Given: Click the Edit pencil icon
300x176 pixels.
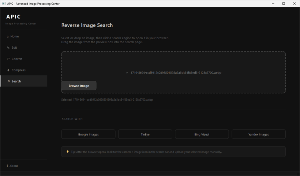Looking at the screenshot, I should click(x=8, y=48).
